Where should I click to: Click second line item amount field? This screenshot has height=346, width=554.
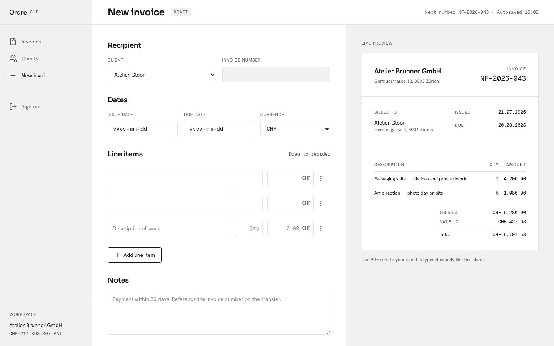[290, 203]
